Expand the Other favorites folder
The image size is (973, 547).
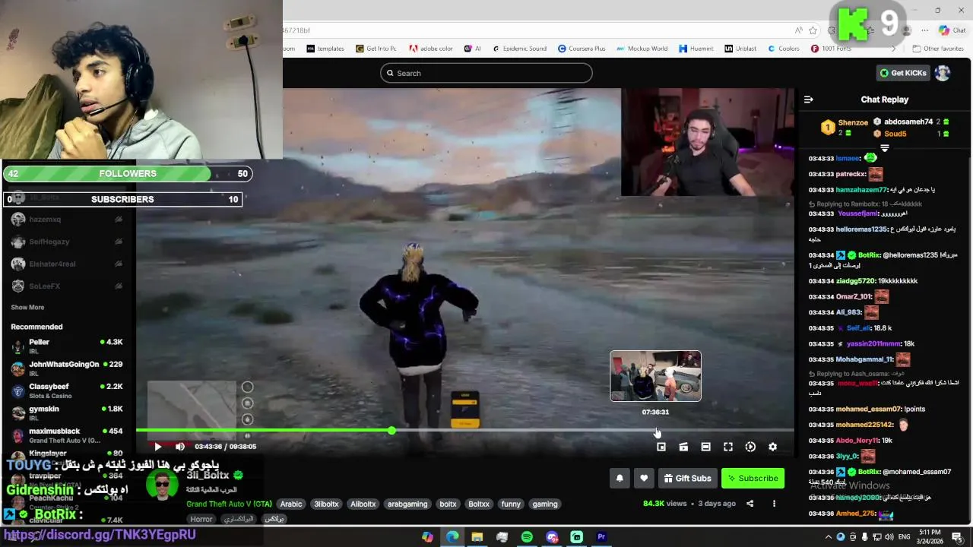(937, 49)
